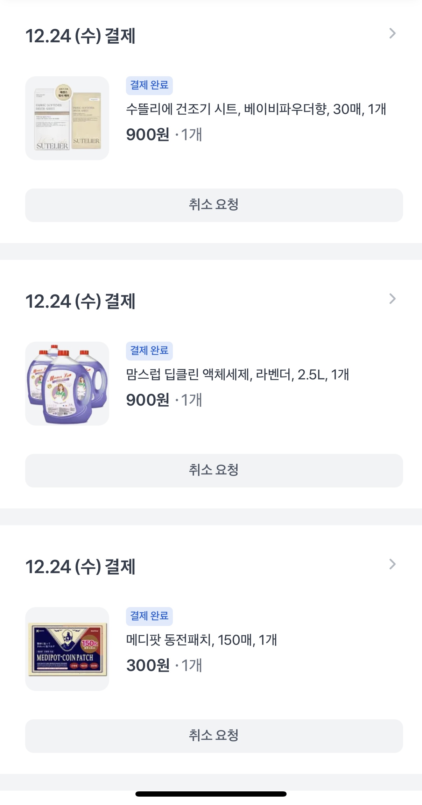This screenshot has height=805, width=422.
Task: Tap 결제 완료 badge on the dryer sheet order
Action: tap(149, 85)
